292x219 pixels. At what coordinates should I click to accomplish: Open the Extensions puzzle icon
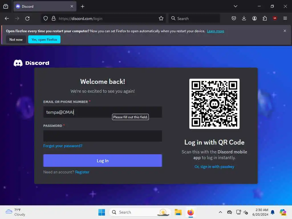tap(265, 18)
